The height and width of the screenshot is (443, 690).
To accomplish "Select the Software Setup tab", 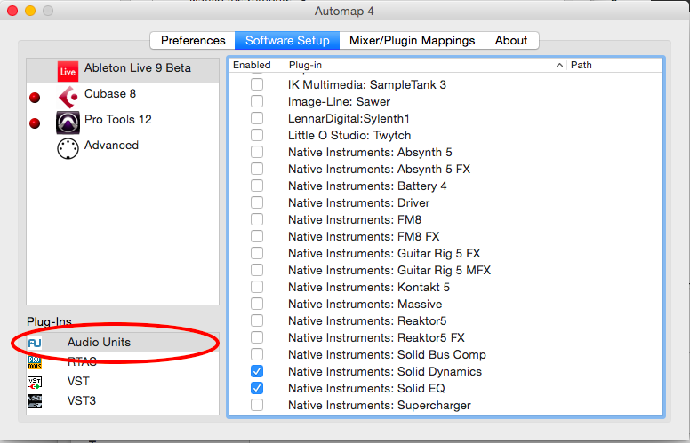I will pyautogui.click(x=287, y=41).
